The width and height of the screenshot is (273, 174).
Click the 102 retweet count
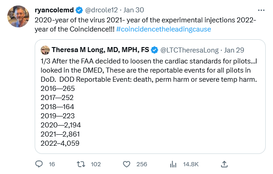click(x=96, y=164)
